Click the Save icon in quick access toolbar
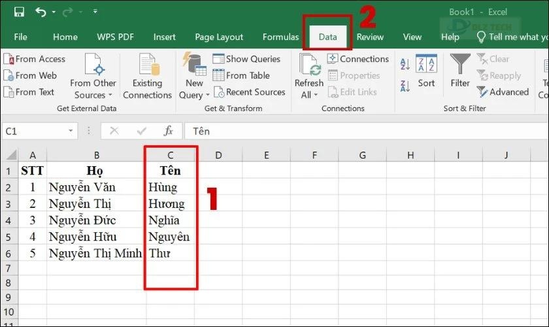 click(x=19, y=12)
